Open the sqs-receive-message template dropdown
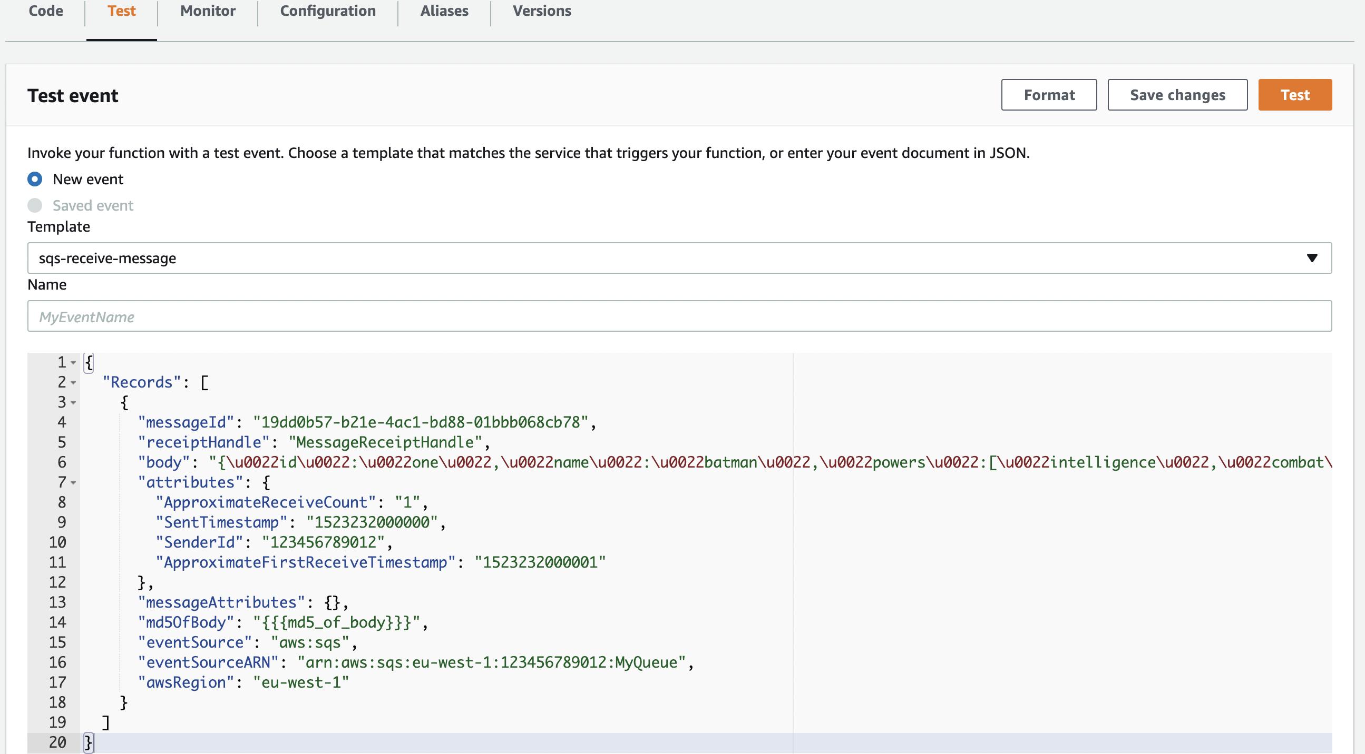The height and width of the screenshot is (754, 1365). pos(679,258)
